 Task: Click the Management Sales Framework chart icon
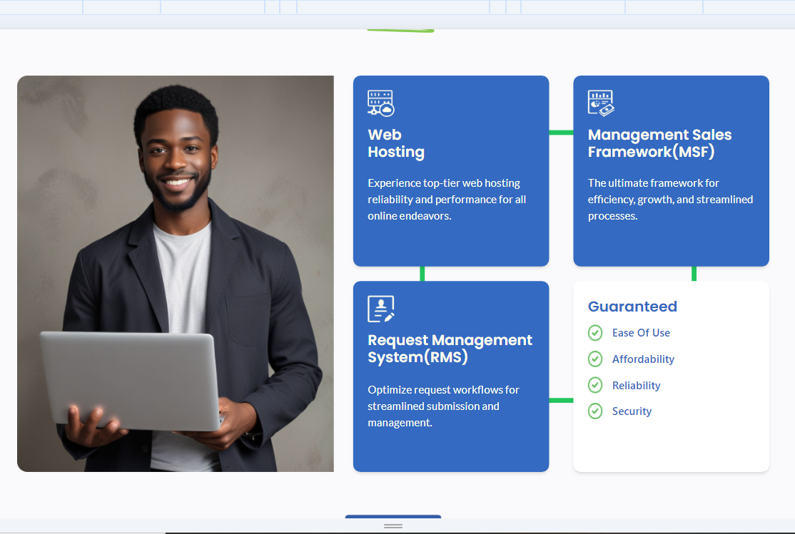(601, 103)
